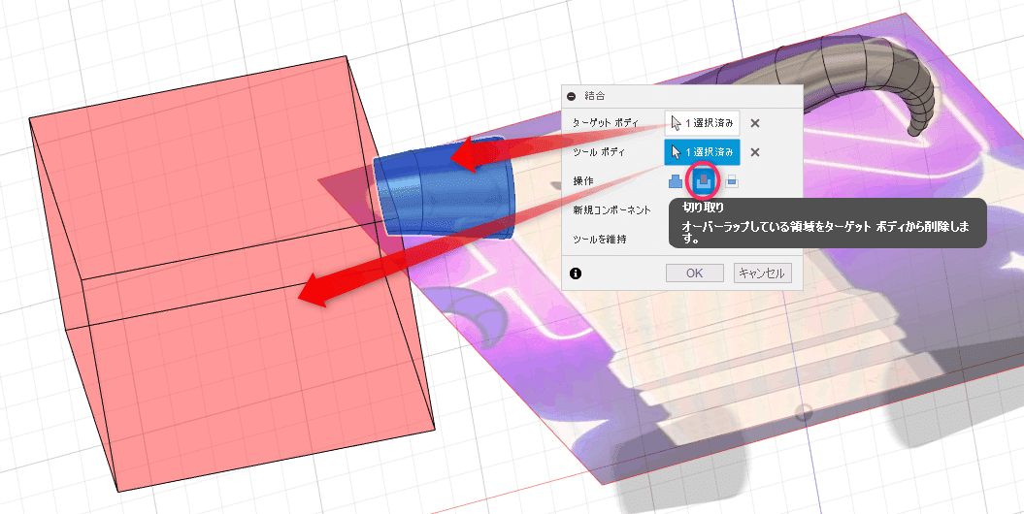This screenshot has height=514, width=1024.
Task: Cancel the dialog with キャンセル
Action: (762, 273)
